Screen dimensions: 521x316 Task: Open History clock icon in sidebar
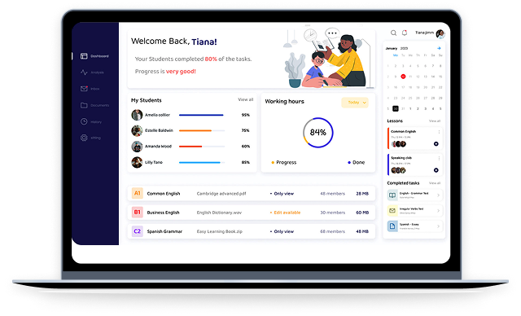pyautogui.click(x=84, y=121)
